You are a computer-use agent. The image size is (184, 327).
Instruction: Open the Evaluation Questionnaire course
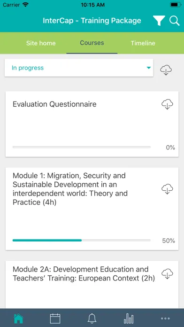54,104
